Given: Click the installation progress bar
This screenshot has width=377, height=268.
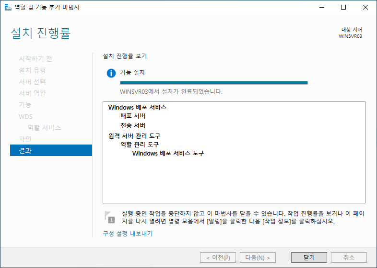Looking at the screenshot, I should [x=214, y=83].
